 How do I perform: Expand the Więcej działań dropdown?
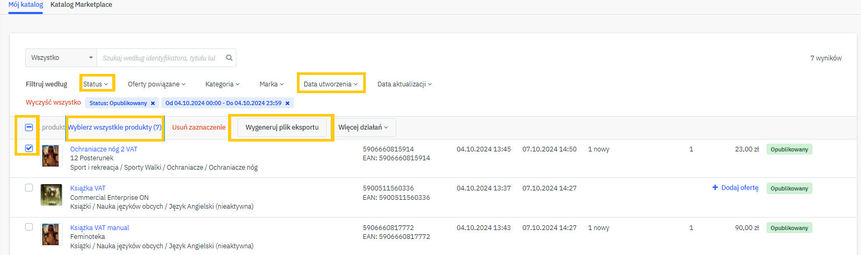tap(363, 127)
